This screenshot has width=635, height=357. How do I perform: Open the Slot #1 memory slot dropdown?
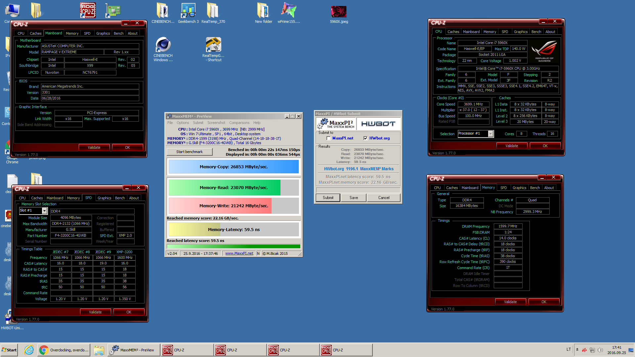(x=44, y=211)
